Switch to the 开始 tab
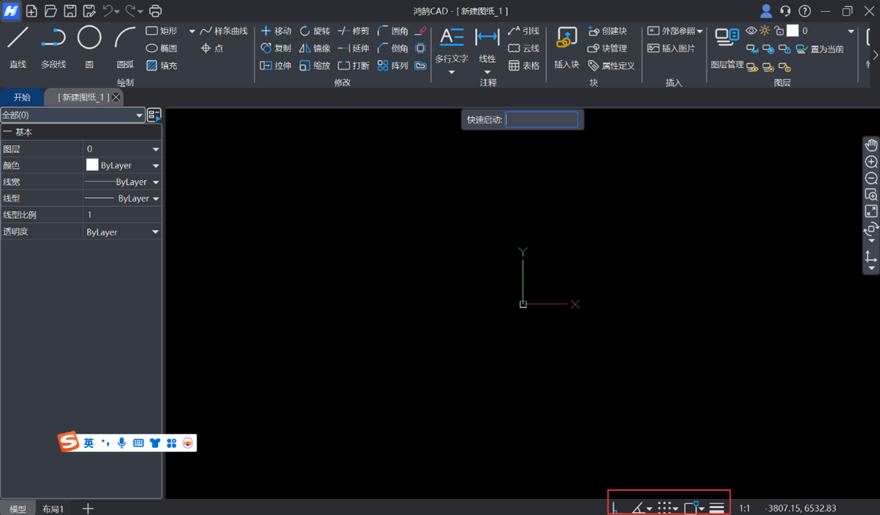Viewport: 880px width, 515px height. [22, 98]
